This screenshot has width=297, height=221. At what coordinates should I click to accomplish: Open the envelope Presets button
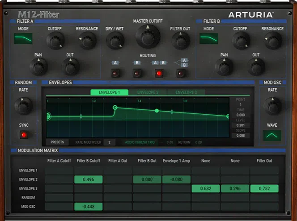click(x=57, y=142)
